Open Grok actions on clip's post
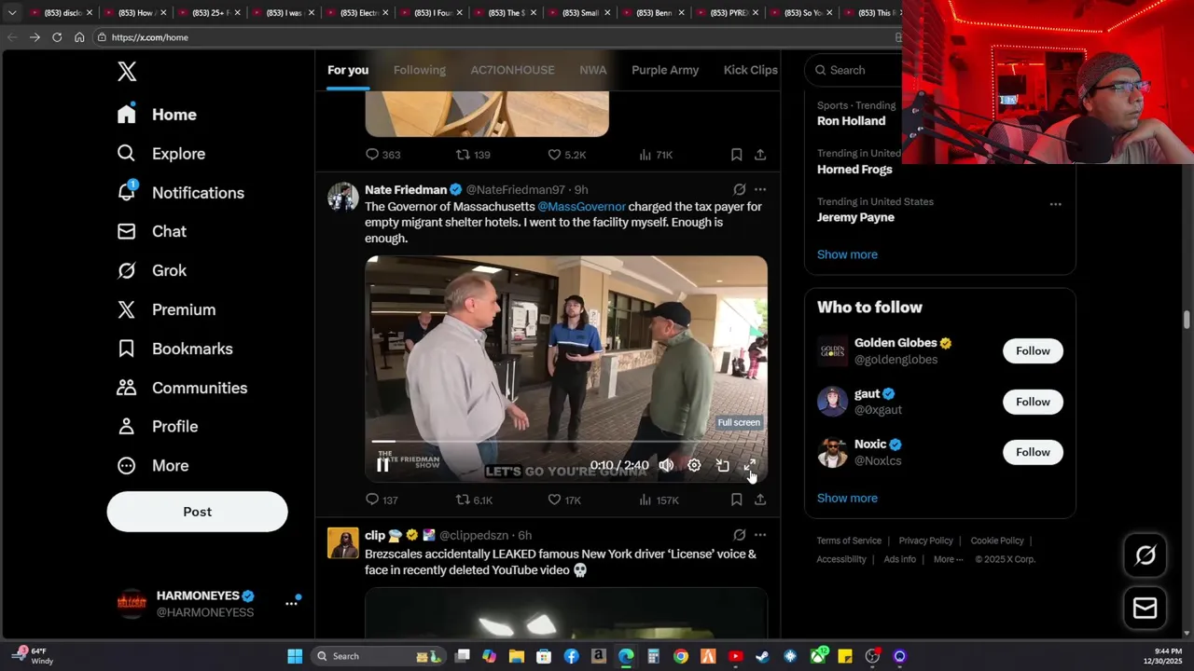 739,535
